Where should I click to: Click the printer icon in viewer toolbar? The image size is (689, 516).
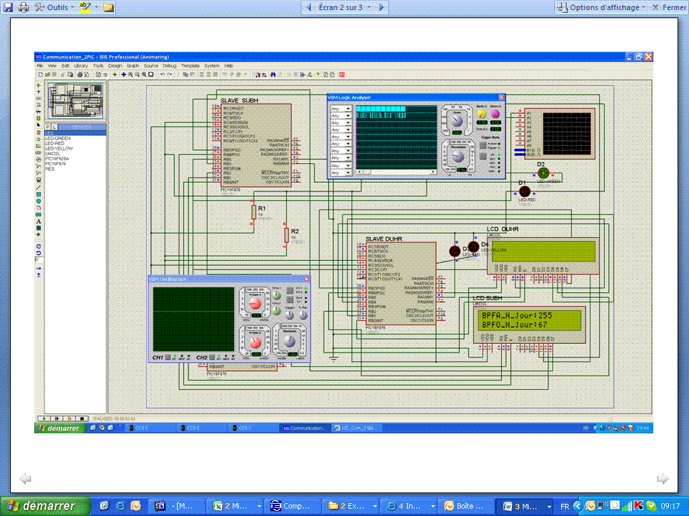tap(23, 7)
